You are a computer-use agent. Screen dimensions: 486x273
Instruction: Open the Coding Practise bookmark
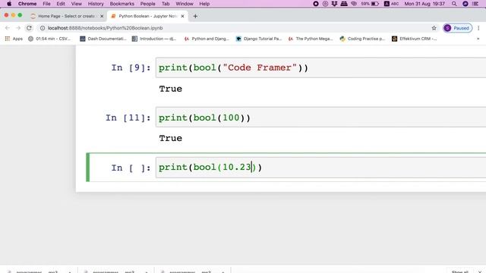(x=362, y=39)
